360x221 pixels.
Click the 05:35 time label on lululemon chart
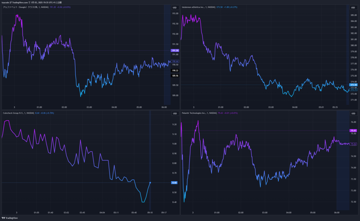(335, 107)
